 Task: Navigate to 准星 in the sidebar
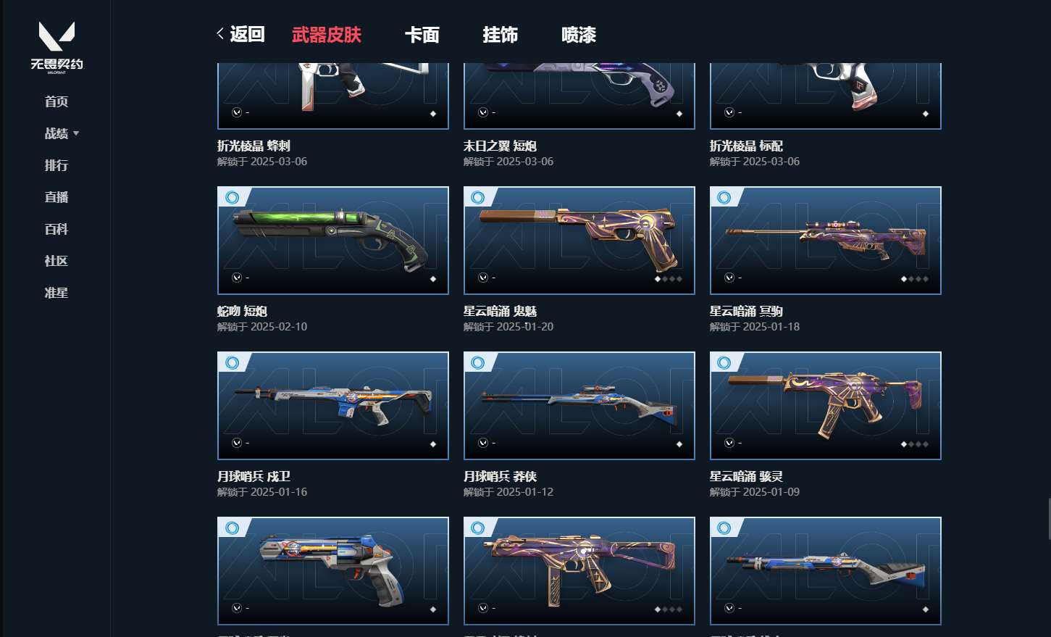56,293
